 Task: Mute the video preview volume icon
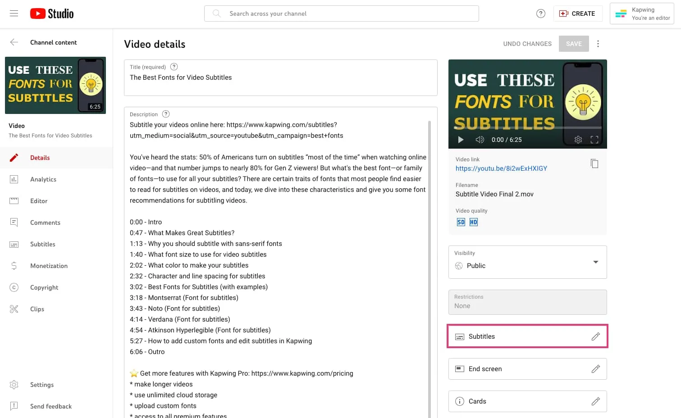480,140
